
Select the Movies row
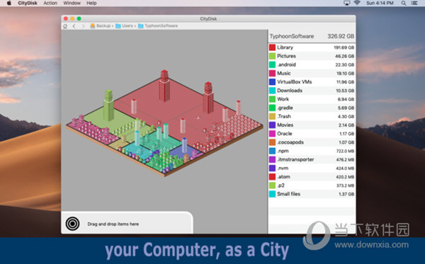click(312, 125)
